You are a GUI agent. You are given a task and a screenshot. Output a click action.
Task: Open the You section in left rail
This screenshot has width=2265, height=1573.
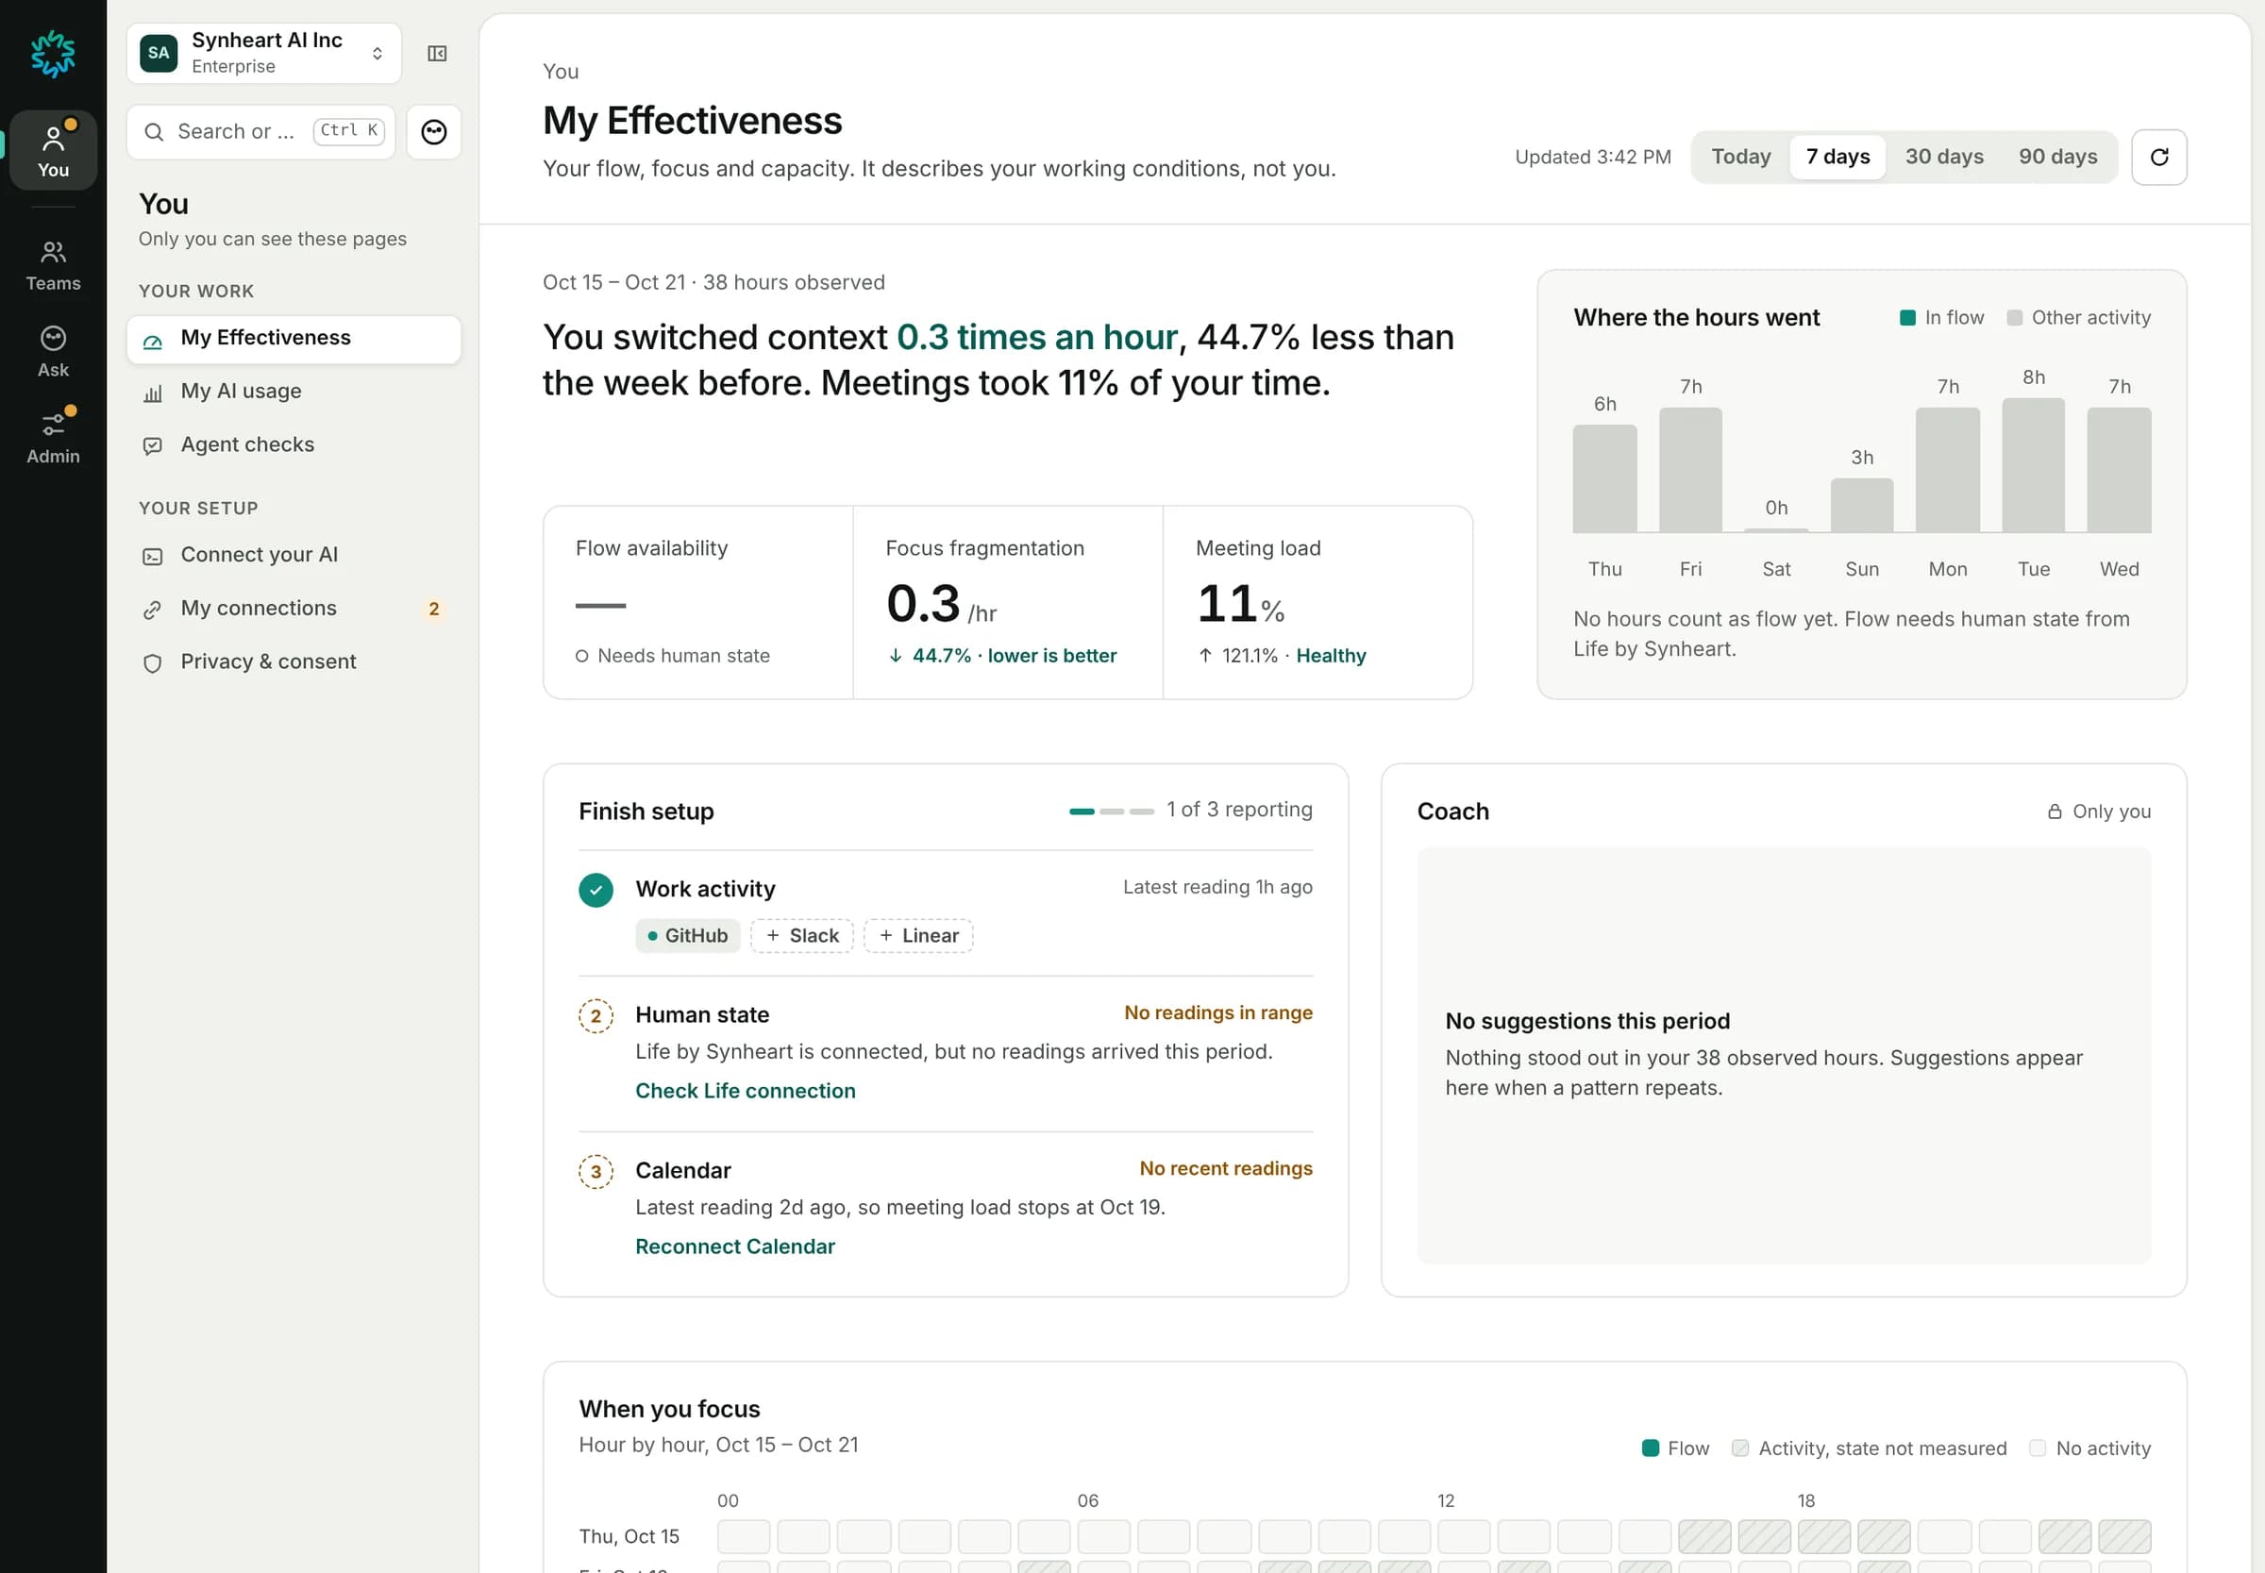[x=53, y=150]
